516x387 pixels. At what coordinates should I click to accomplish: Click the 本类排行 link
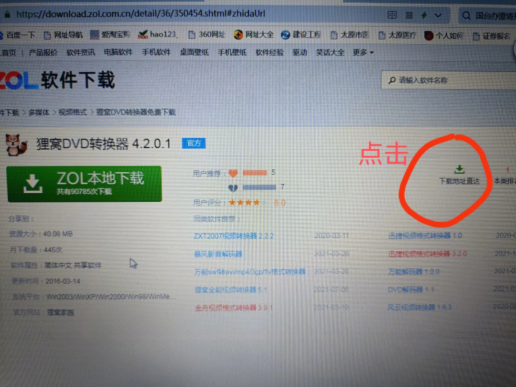[505, 181]
